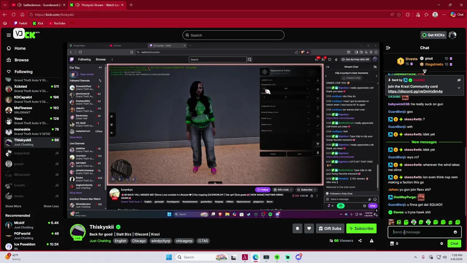Open KDCapalot channel in sidebar
This screenshot has height=263, width=467.
tap(32, 99)
